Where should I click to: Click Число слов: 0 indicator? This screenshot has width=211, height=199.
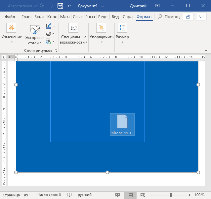(x=49, y=195)
